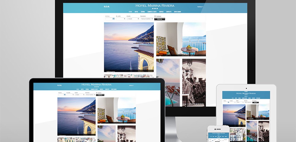This screenshot has height=142, width=296.
Task: Click the rightmost magnifier icon on the laptop screen
Action: click(x=61, y=85)
